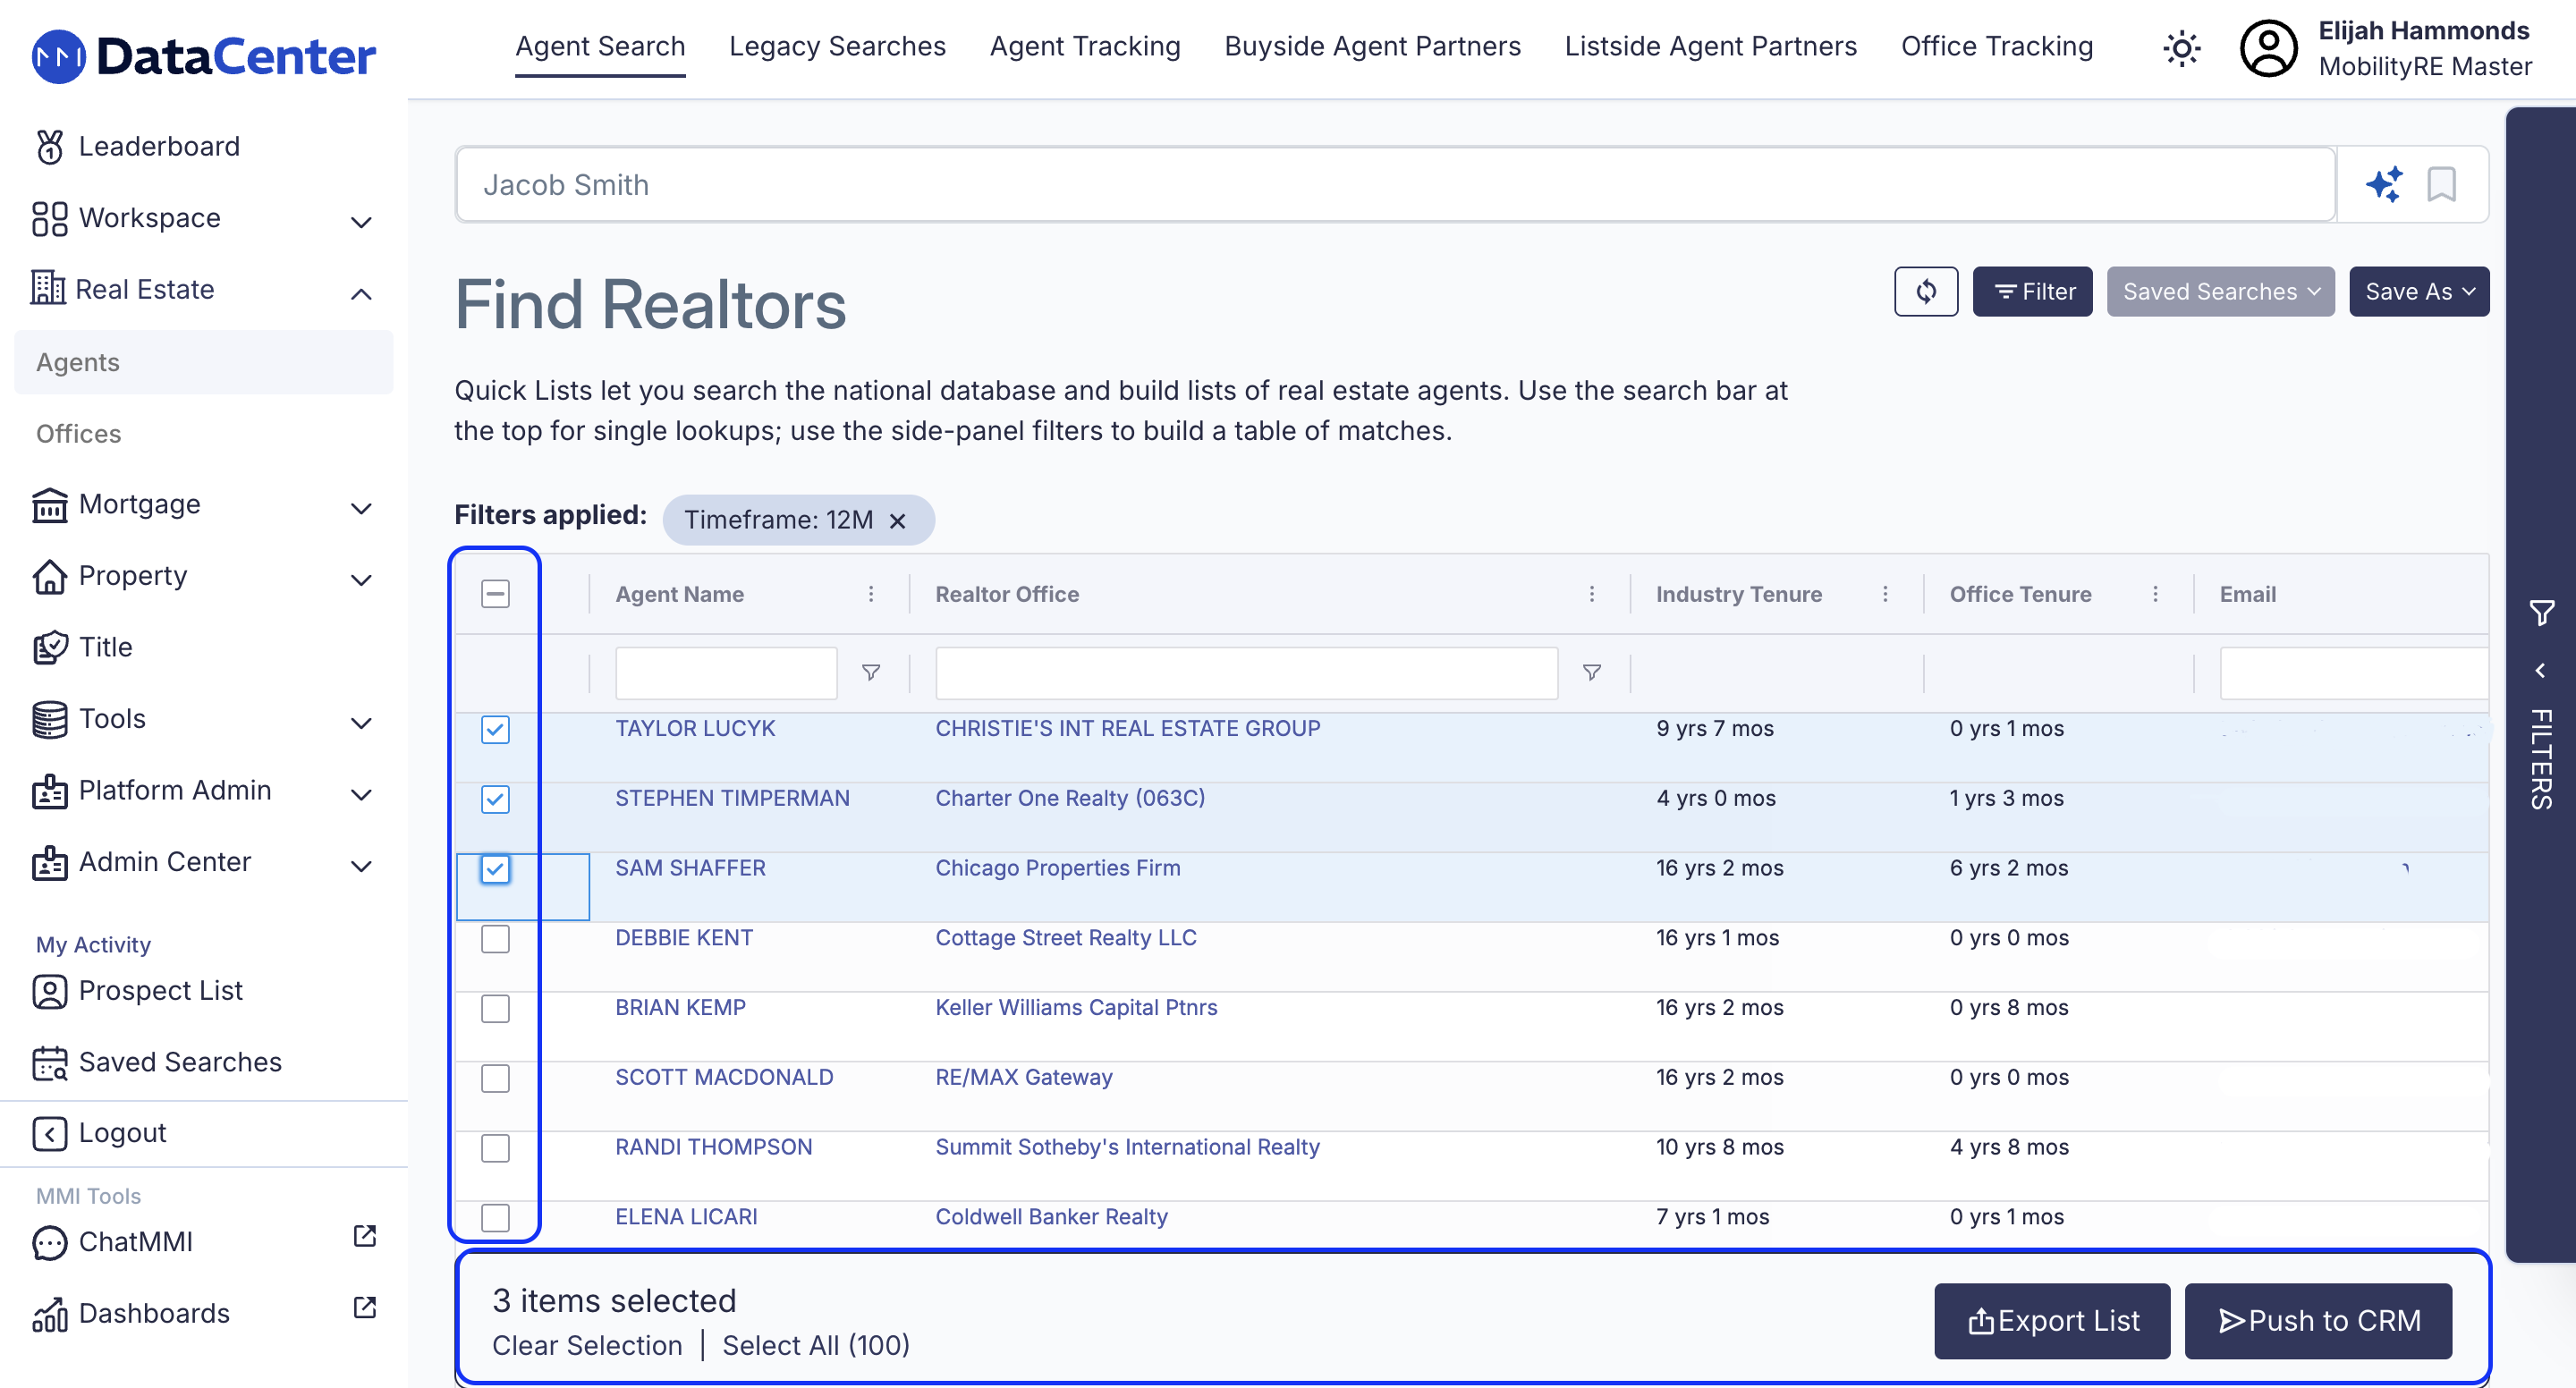
Task: Check the DEBBIE KENT row checkbox
Action: click(495, 939)
